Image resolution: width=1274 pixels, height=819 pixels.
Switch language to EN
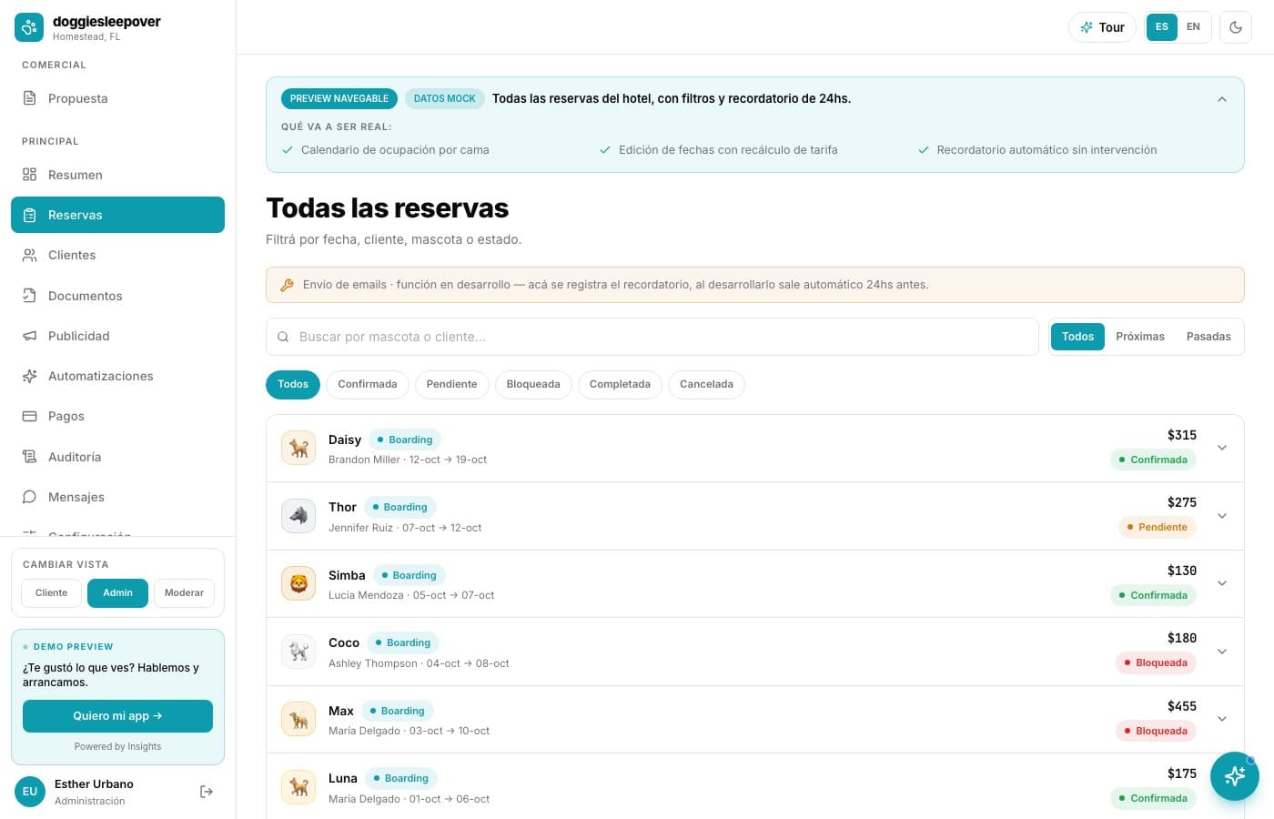pos(1193,27)
